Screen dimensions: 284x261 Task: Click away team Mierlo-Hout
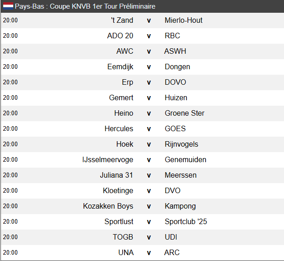tap(183, 20)
